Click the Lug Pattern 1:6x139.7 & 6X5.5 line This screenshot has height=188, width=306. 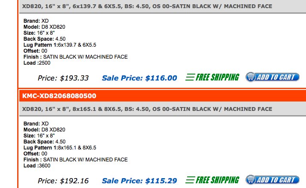(x=60, y=45)
